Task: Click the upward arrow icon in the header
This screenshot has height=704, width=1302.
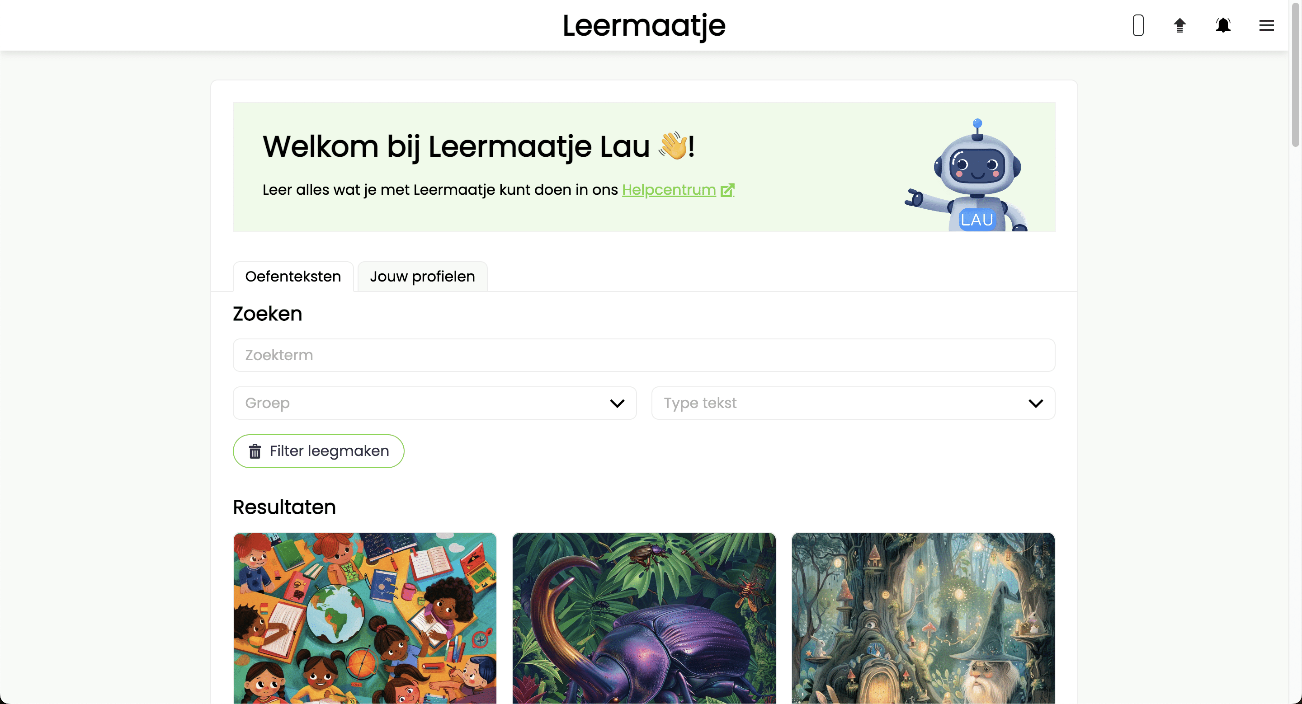Action: 1179,25
